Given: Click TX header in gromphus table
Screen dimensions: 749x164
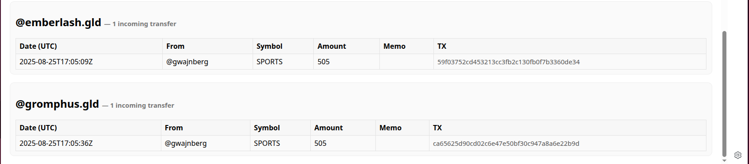Looking at the screenshot, I should 437,128.
